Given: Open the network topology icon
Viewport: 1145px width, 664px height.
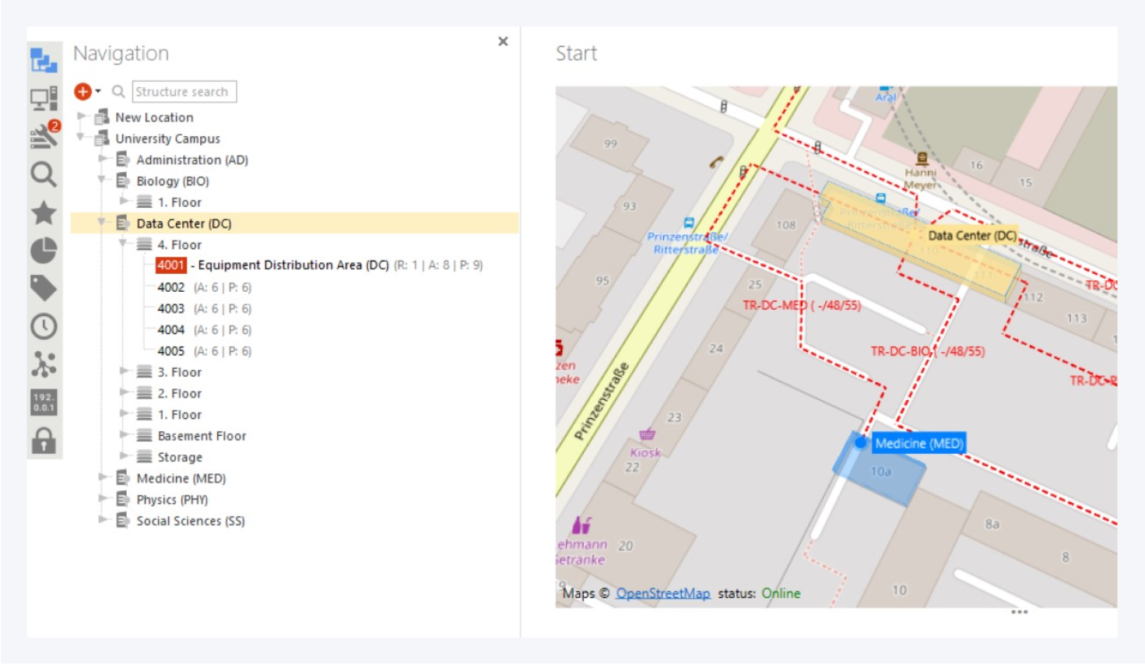Looking at the screenshot, I should pos(44,364).
